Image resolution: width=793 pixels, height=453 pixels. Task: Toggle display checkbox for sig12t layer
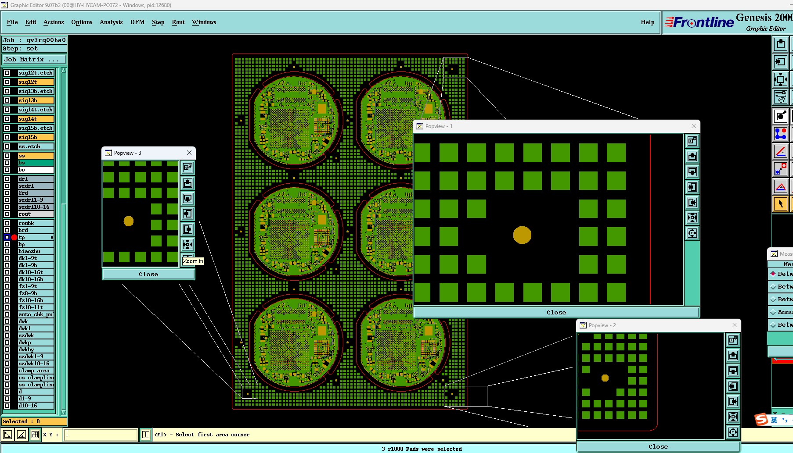coord(7,82)
